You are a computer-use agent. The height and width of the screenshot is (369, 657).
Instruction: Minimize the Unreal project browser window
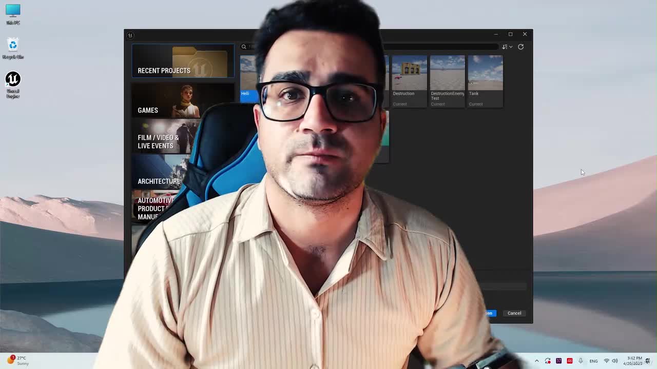(496, 34)
